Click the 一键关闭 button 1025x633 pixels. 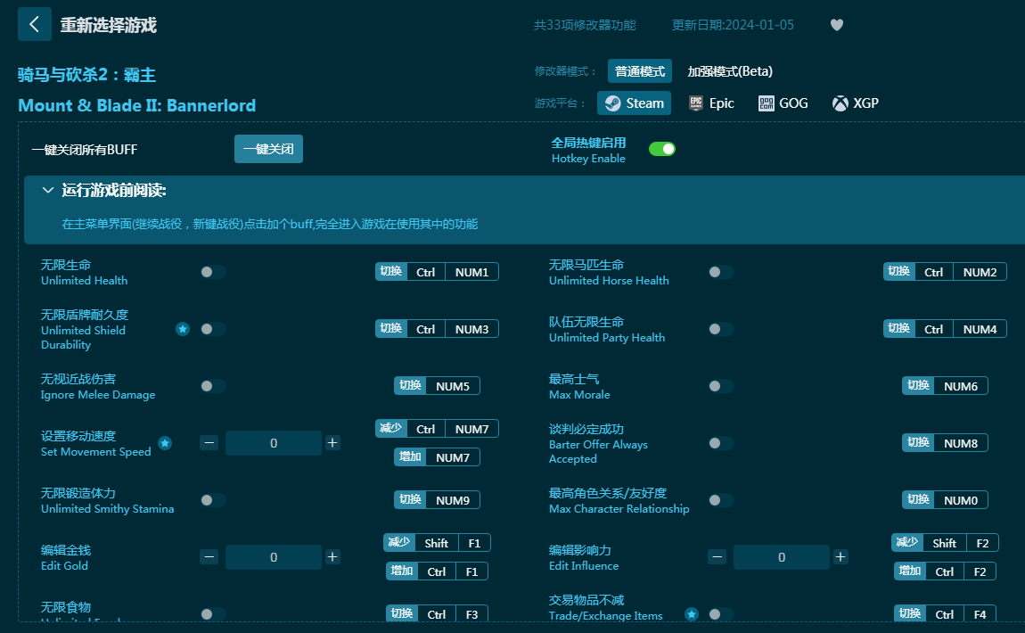tap(268, 149)
